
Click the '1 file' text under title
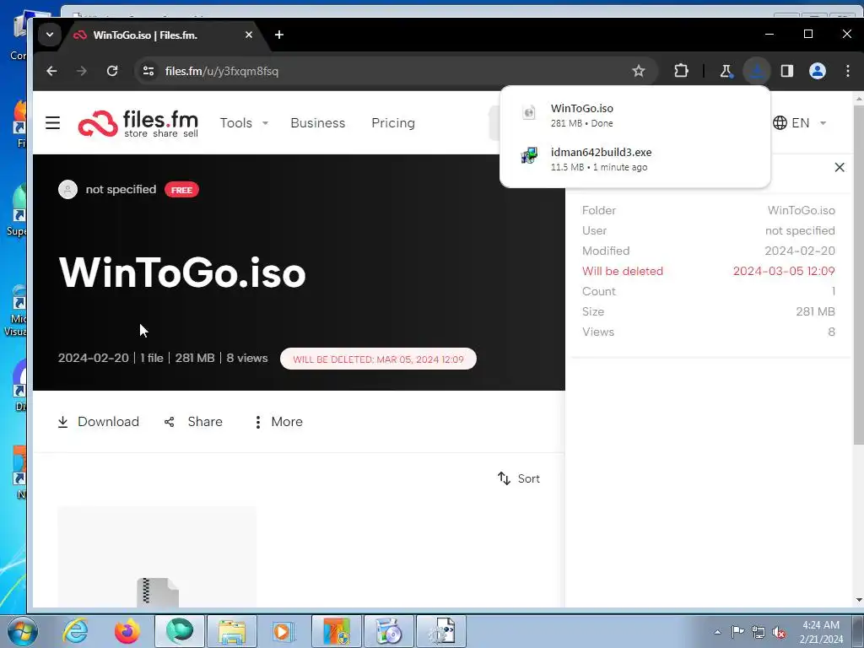(152, 358)
